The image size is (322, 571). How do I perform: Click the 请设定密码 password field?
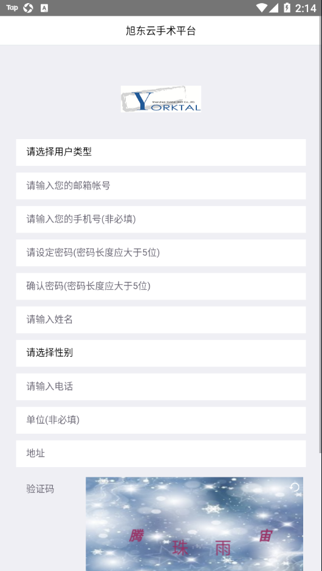pos(161,253)
